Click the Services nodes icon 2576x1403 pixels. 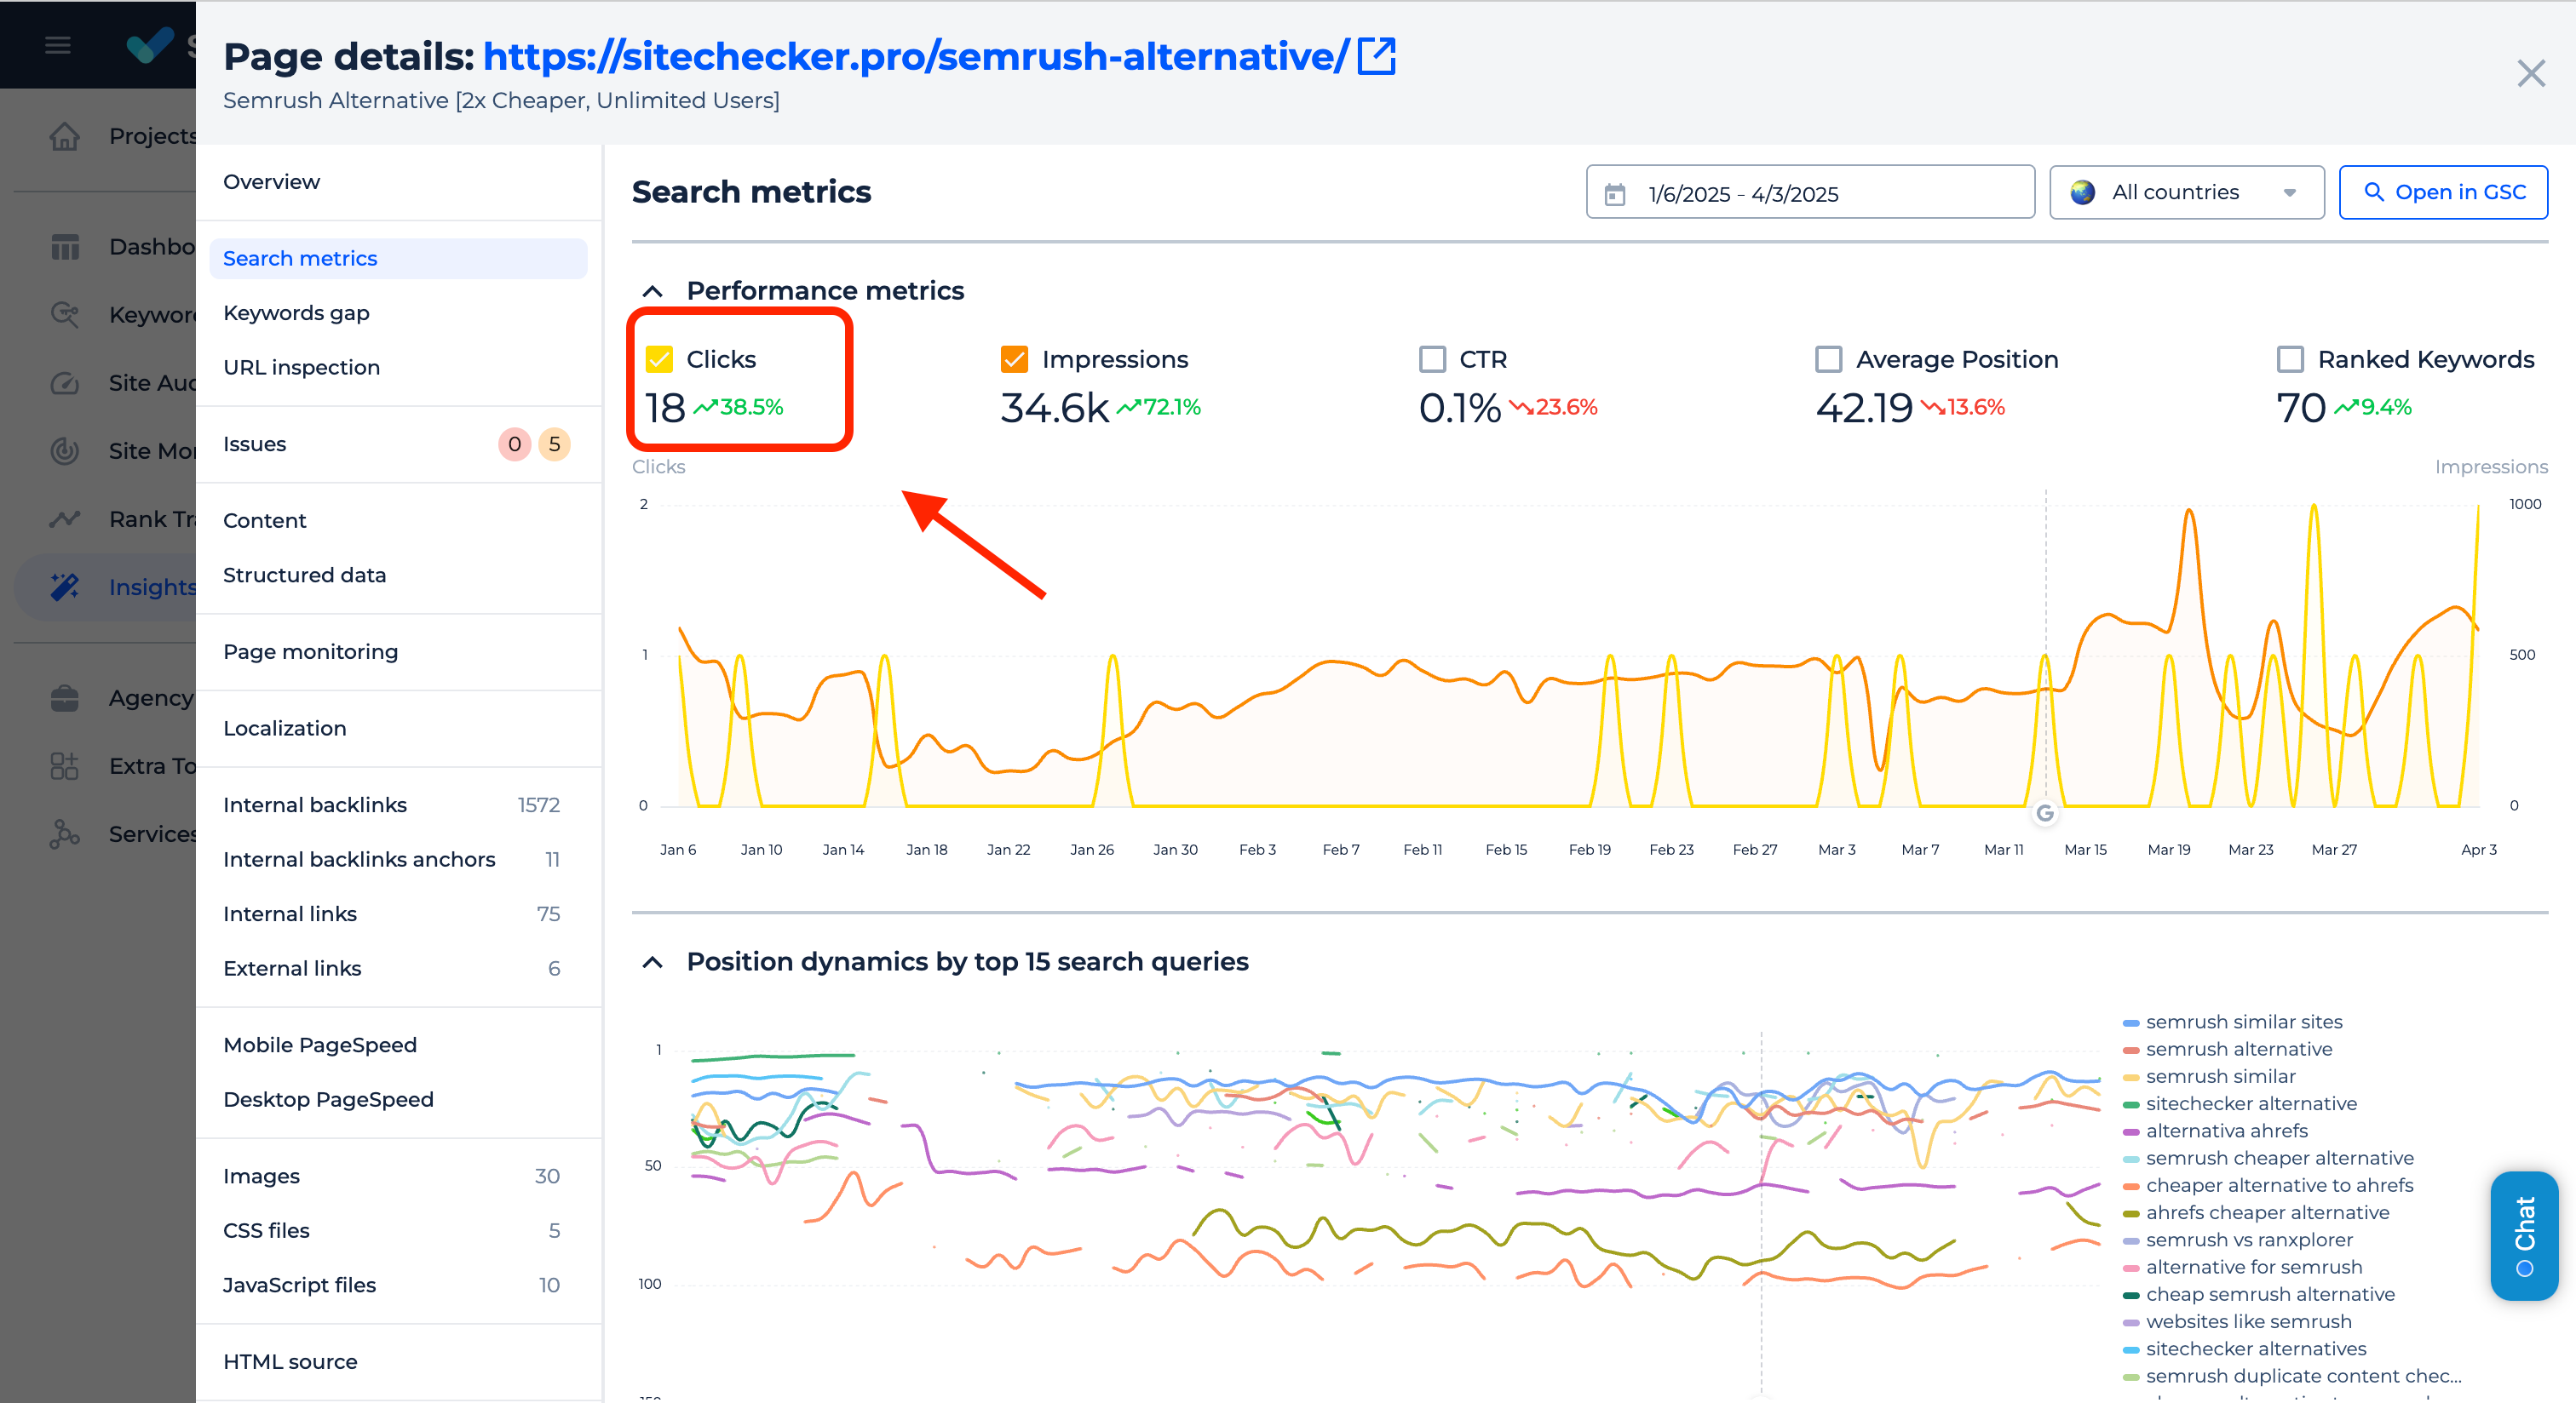(x=65, y=833)
